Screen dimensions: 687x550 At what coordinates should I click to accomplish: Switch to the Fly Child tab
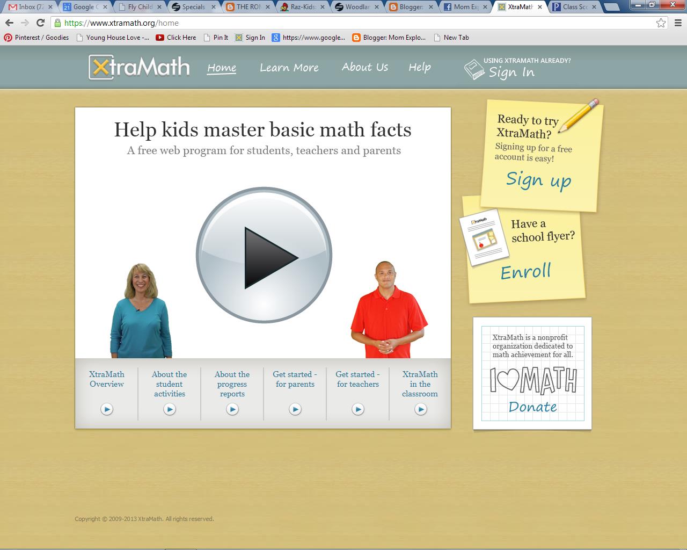140,7
